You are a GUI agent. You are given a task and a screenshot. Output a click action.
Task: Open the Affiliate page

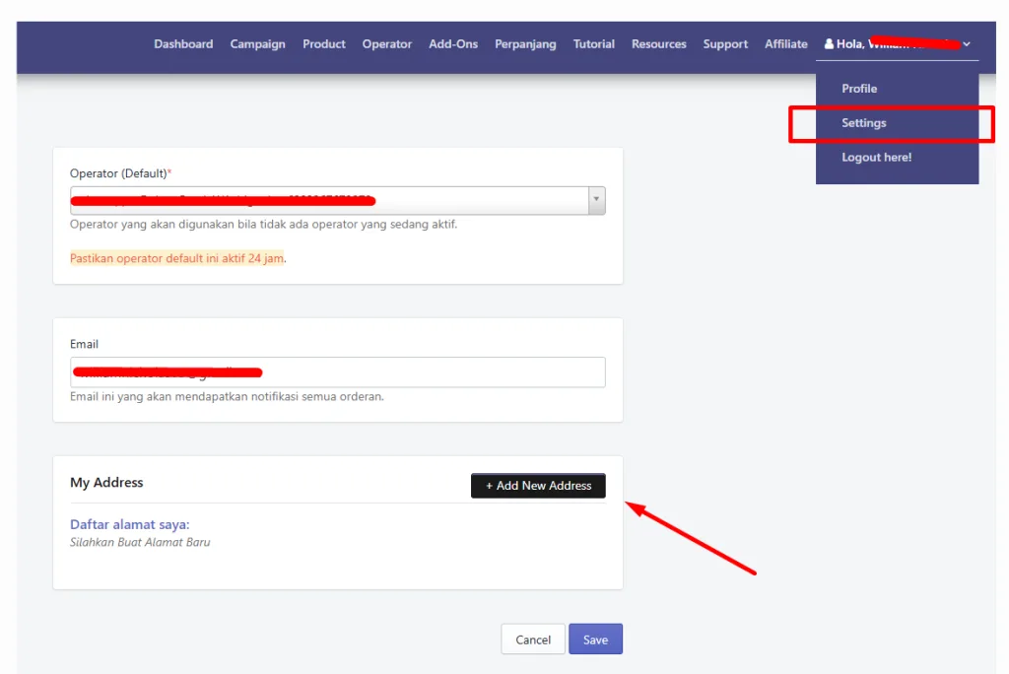click(x=786, y=44)
